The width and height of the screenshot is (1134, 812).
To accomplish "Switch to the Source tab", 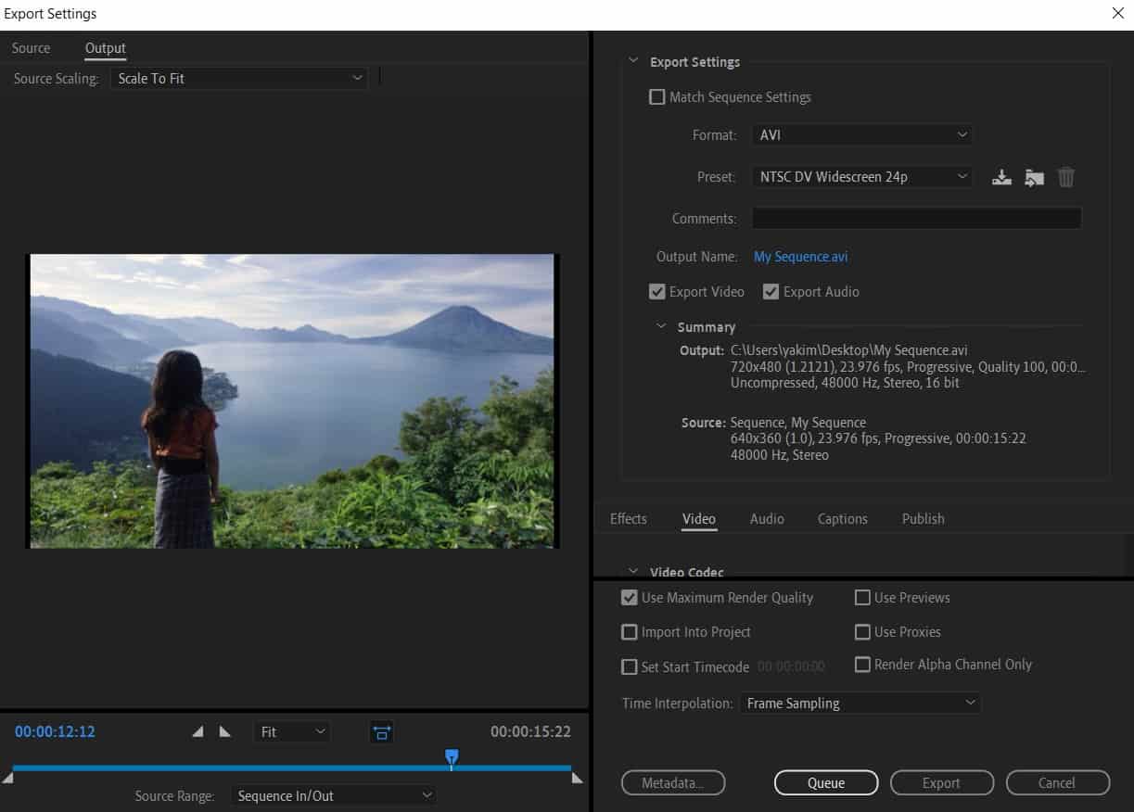I will 31,47.
